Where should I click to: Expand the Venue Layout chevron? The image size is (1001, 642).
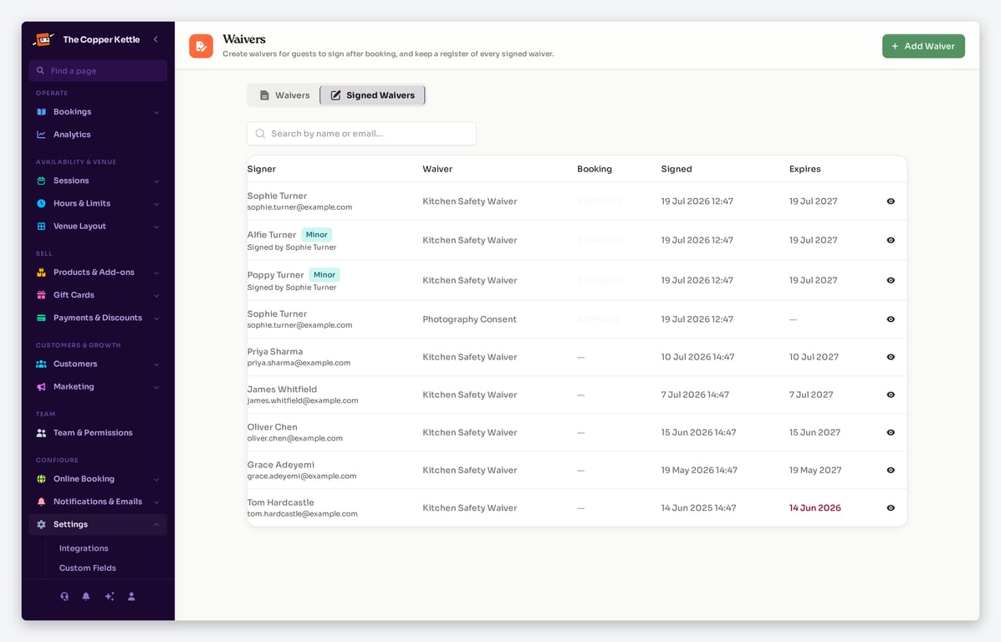pos(156,227)
